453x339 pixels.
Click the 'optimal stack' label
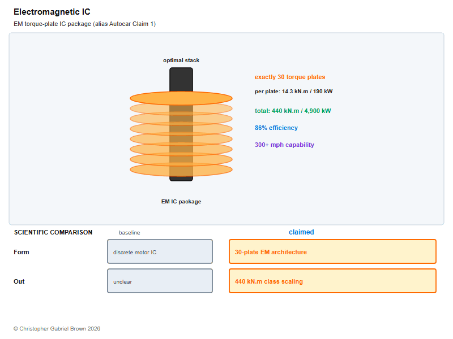(181, 60)
